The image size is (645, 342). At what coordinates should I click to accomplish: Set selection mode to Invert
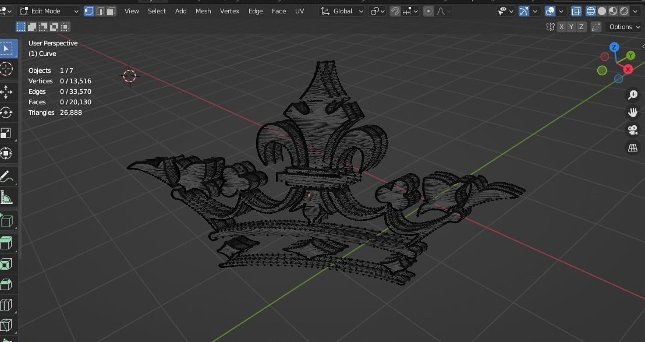pyautogui.click(x=54, y=27)
